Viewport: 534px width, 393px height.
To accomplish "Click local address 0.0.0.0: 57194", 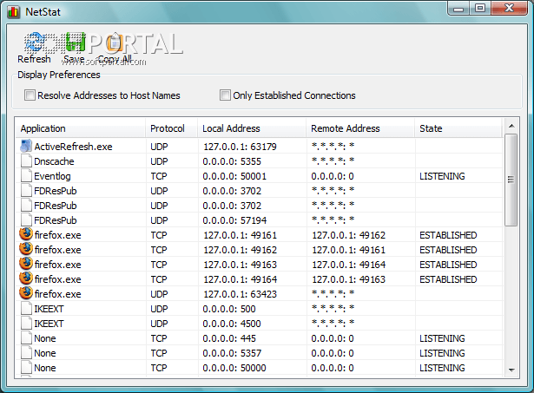I will click(x=234, y=220).
